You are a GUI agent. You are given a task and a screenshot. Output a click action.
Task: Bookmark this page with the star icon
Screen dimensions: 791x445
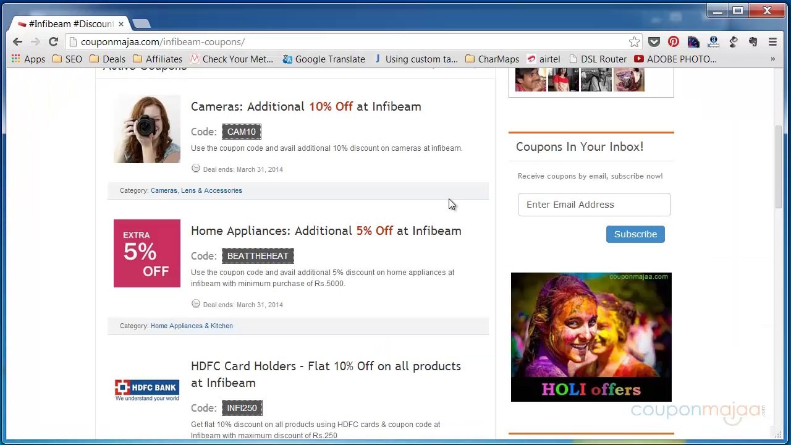(x=634, y=42)
